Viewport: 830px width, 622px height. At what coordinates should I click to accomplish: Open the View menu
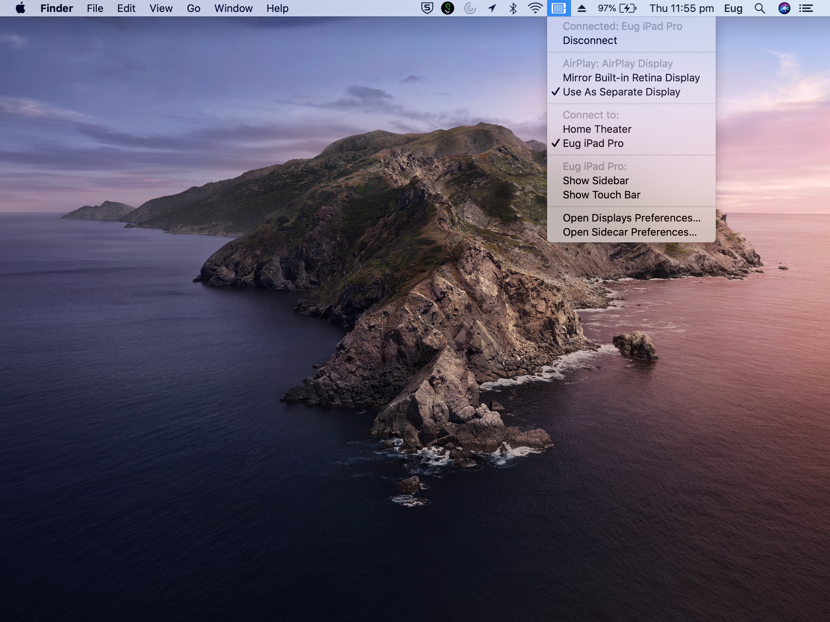pyautogui.click(x=161, y=8)
